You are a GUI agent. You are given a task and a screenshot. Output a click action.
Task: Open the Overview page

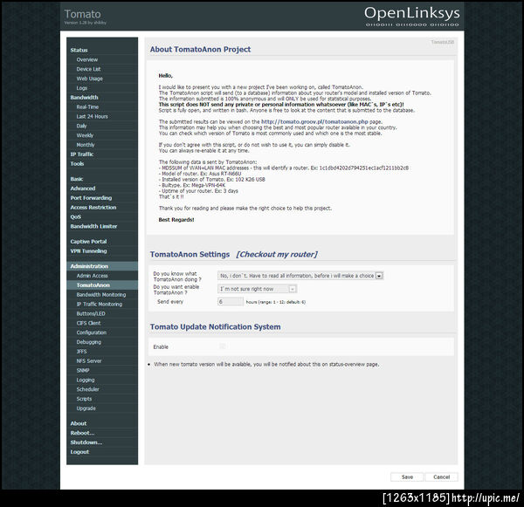[x=86, y=60]
